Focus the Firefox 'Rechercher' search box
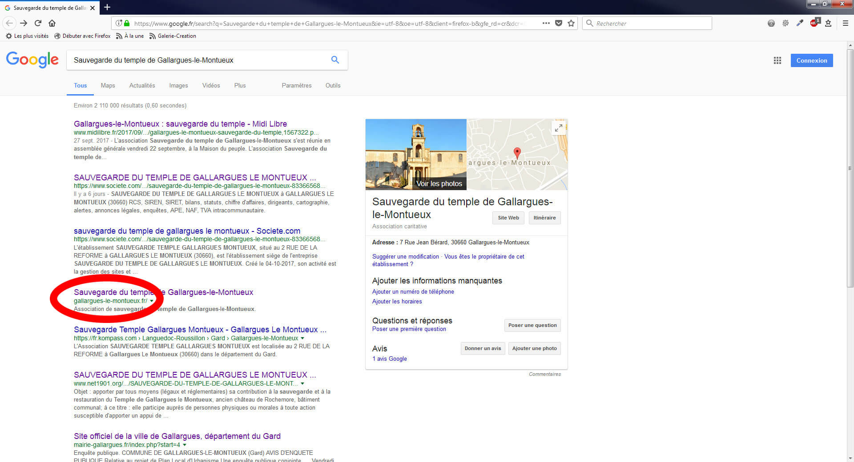 pos(647,23)
